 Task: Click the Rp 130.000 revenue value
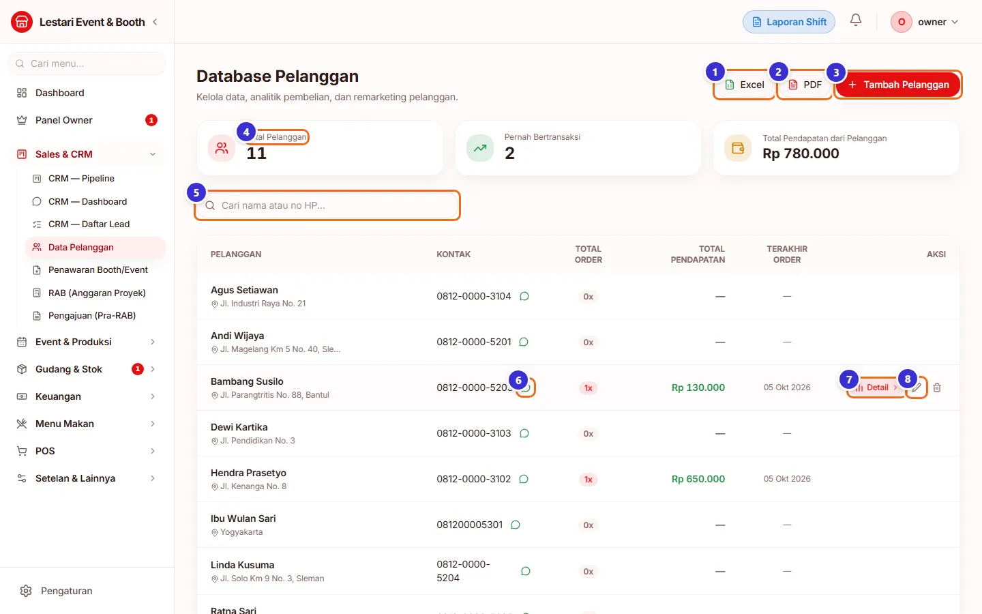pyautogui.click(x=698, y=388)
